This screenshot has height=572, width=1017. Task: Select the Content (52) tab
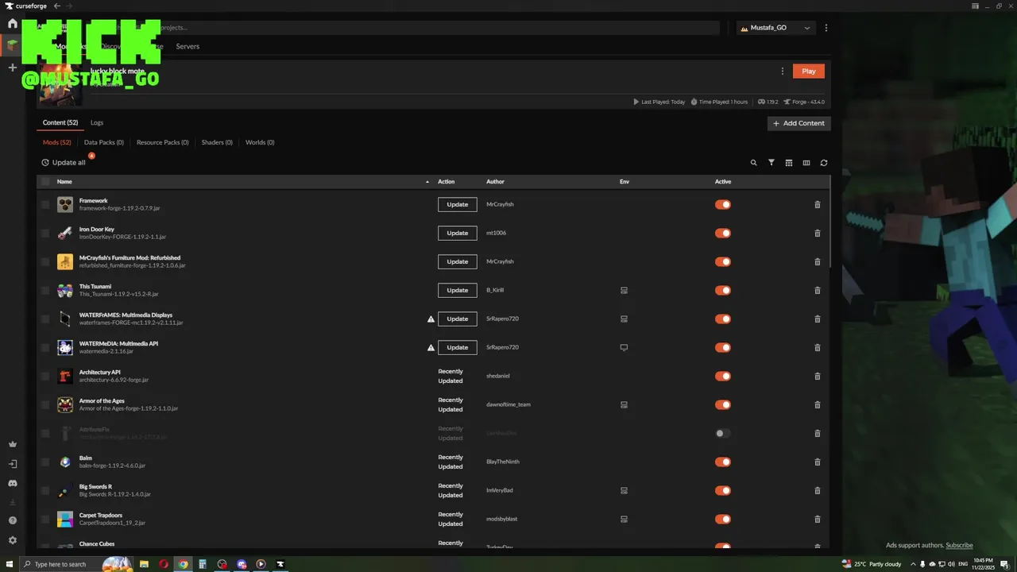point(60,123)
